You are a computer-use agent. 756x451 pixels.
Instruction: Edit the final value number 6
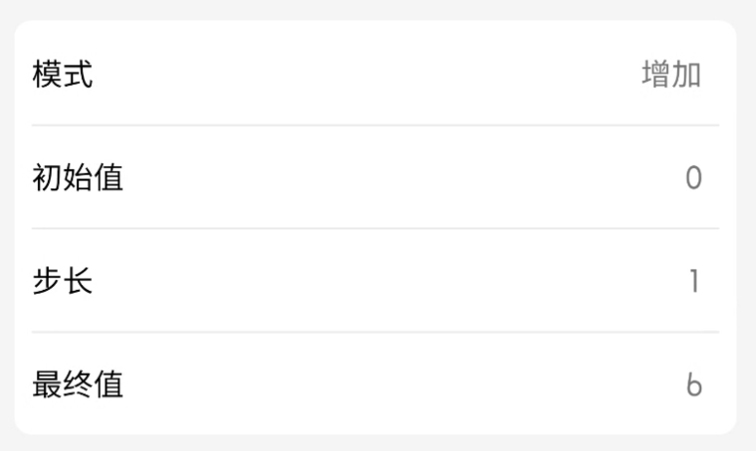[x=693, y=386]
